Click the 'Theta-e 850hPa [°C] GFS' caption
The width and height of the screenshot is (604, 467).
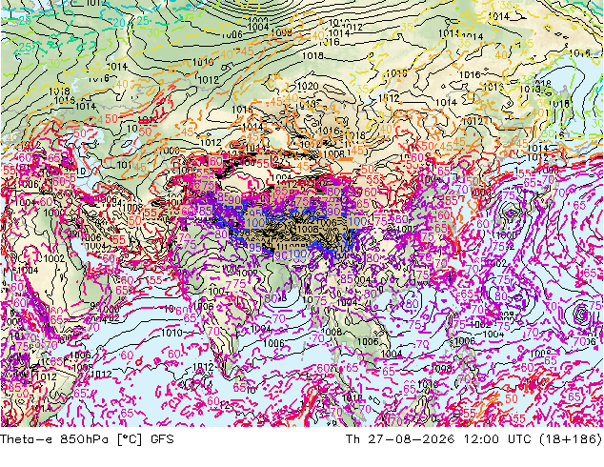(87, 439)
